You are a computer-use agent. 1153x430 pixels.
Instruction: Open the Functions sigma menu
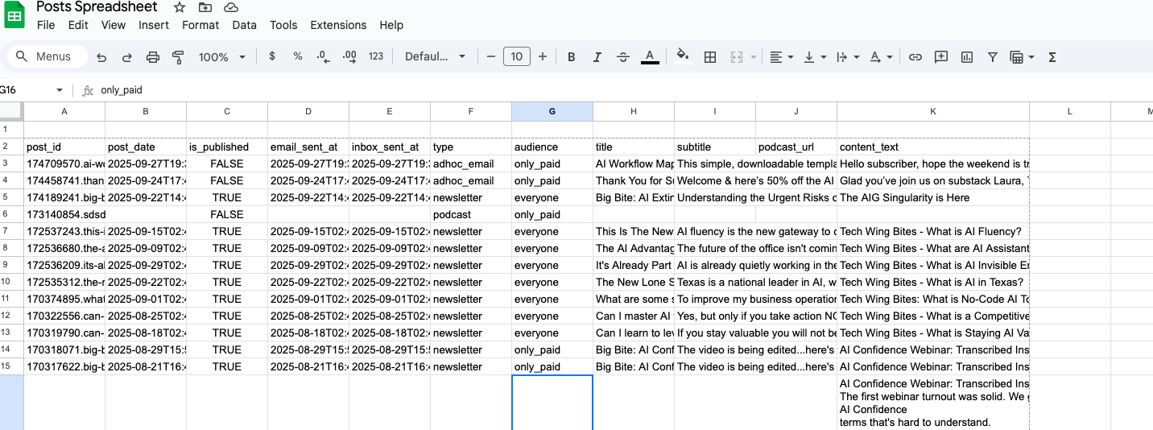point(1052,57)
